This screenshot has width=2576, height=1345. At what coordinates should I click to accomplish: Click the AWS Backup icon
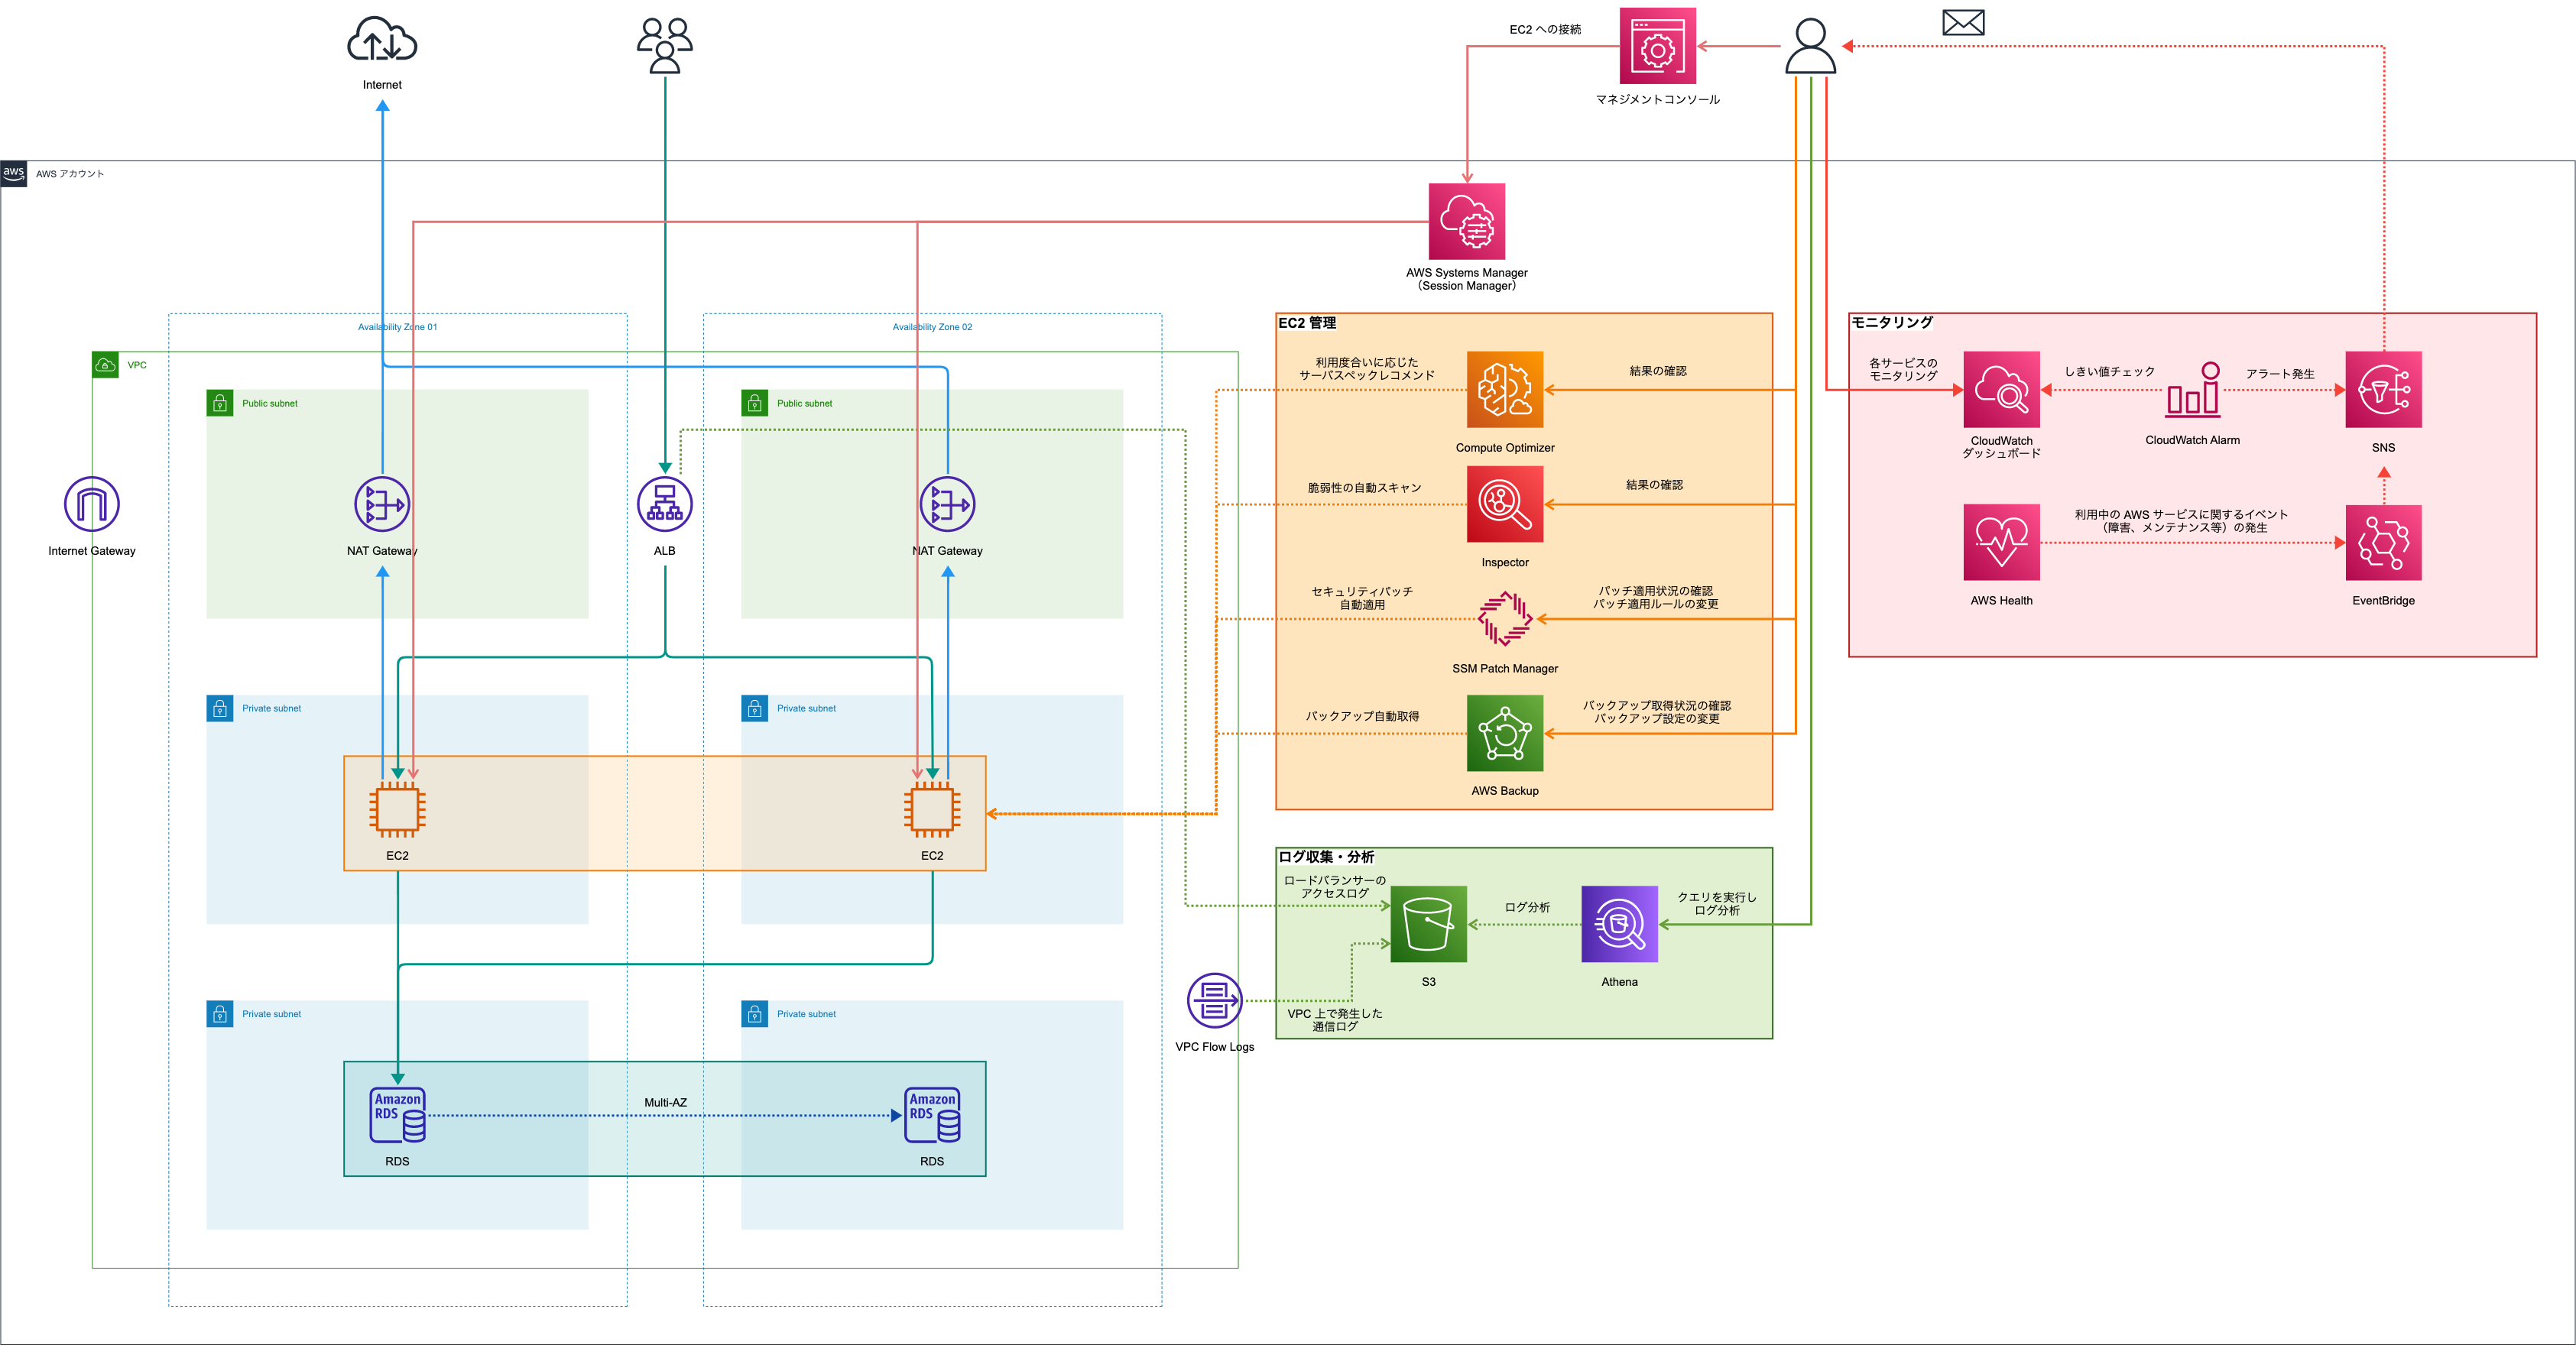point(1504,733)
